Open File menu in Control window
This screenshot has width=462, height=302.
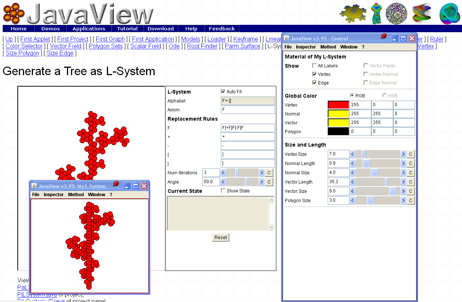pos(288,47)
